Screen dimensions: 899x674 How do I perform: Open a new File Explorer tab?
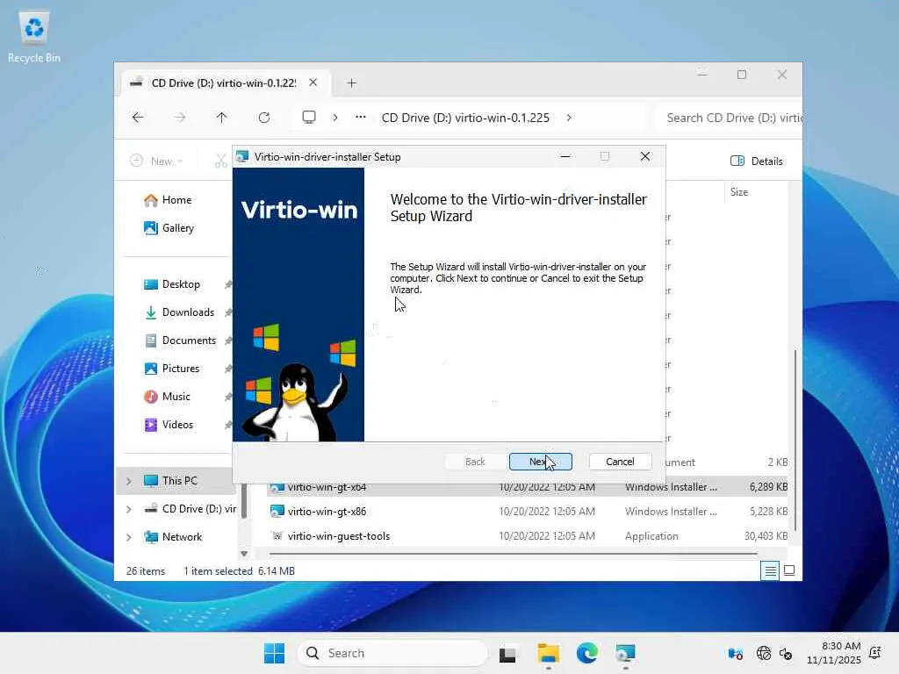[351, 83]
